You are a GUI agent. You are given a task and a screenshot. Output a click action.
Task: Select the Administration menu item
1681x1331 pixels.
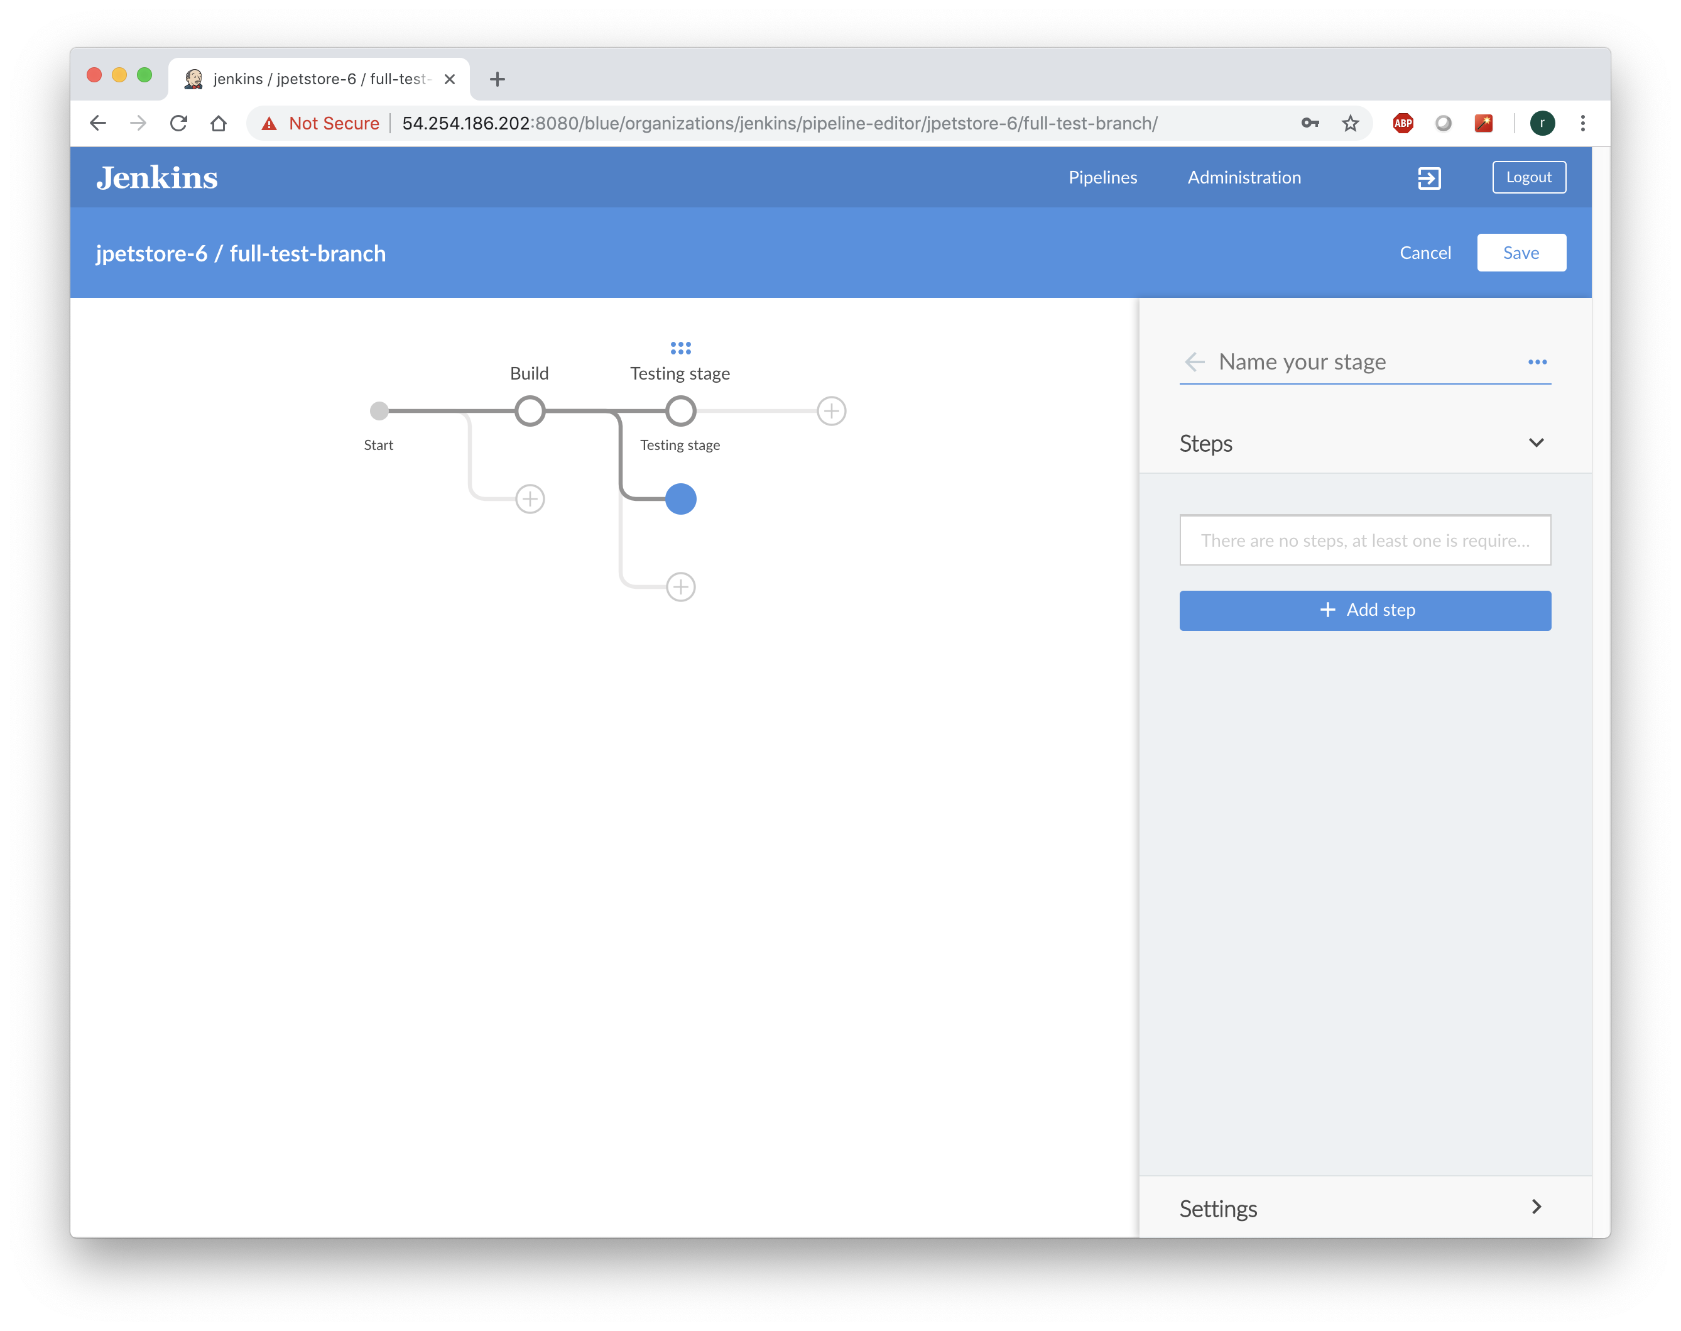coord(1244,177)
